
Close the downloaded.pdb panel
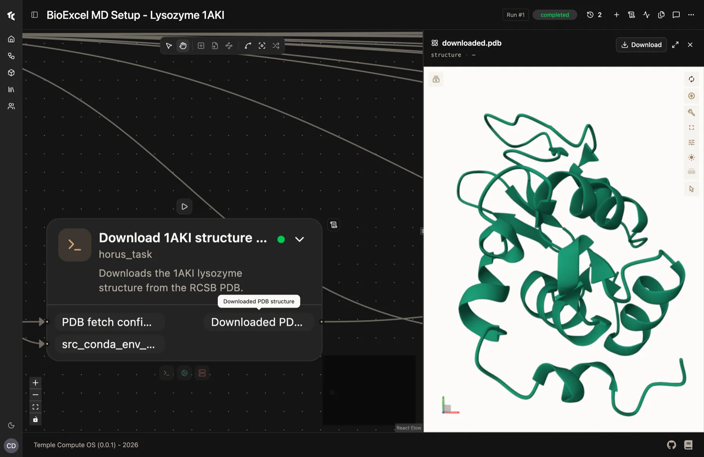690,45
